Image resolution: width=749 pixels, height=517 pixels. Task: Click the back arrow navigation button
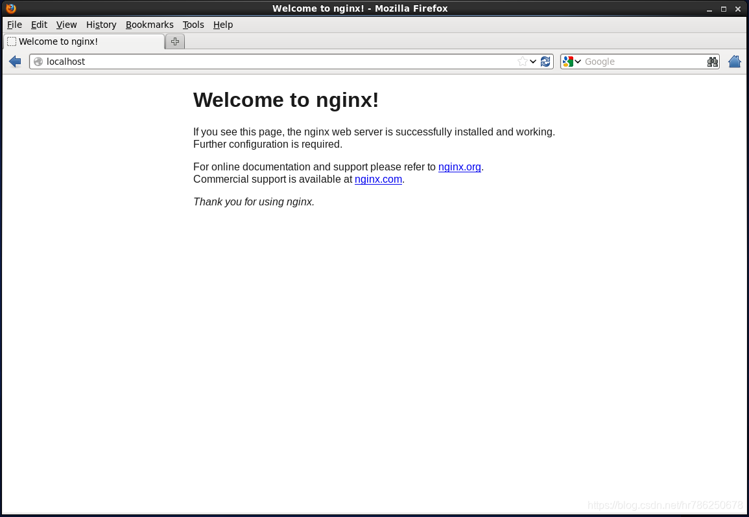click(15, 62)
